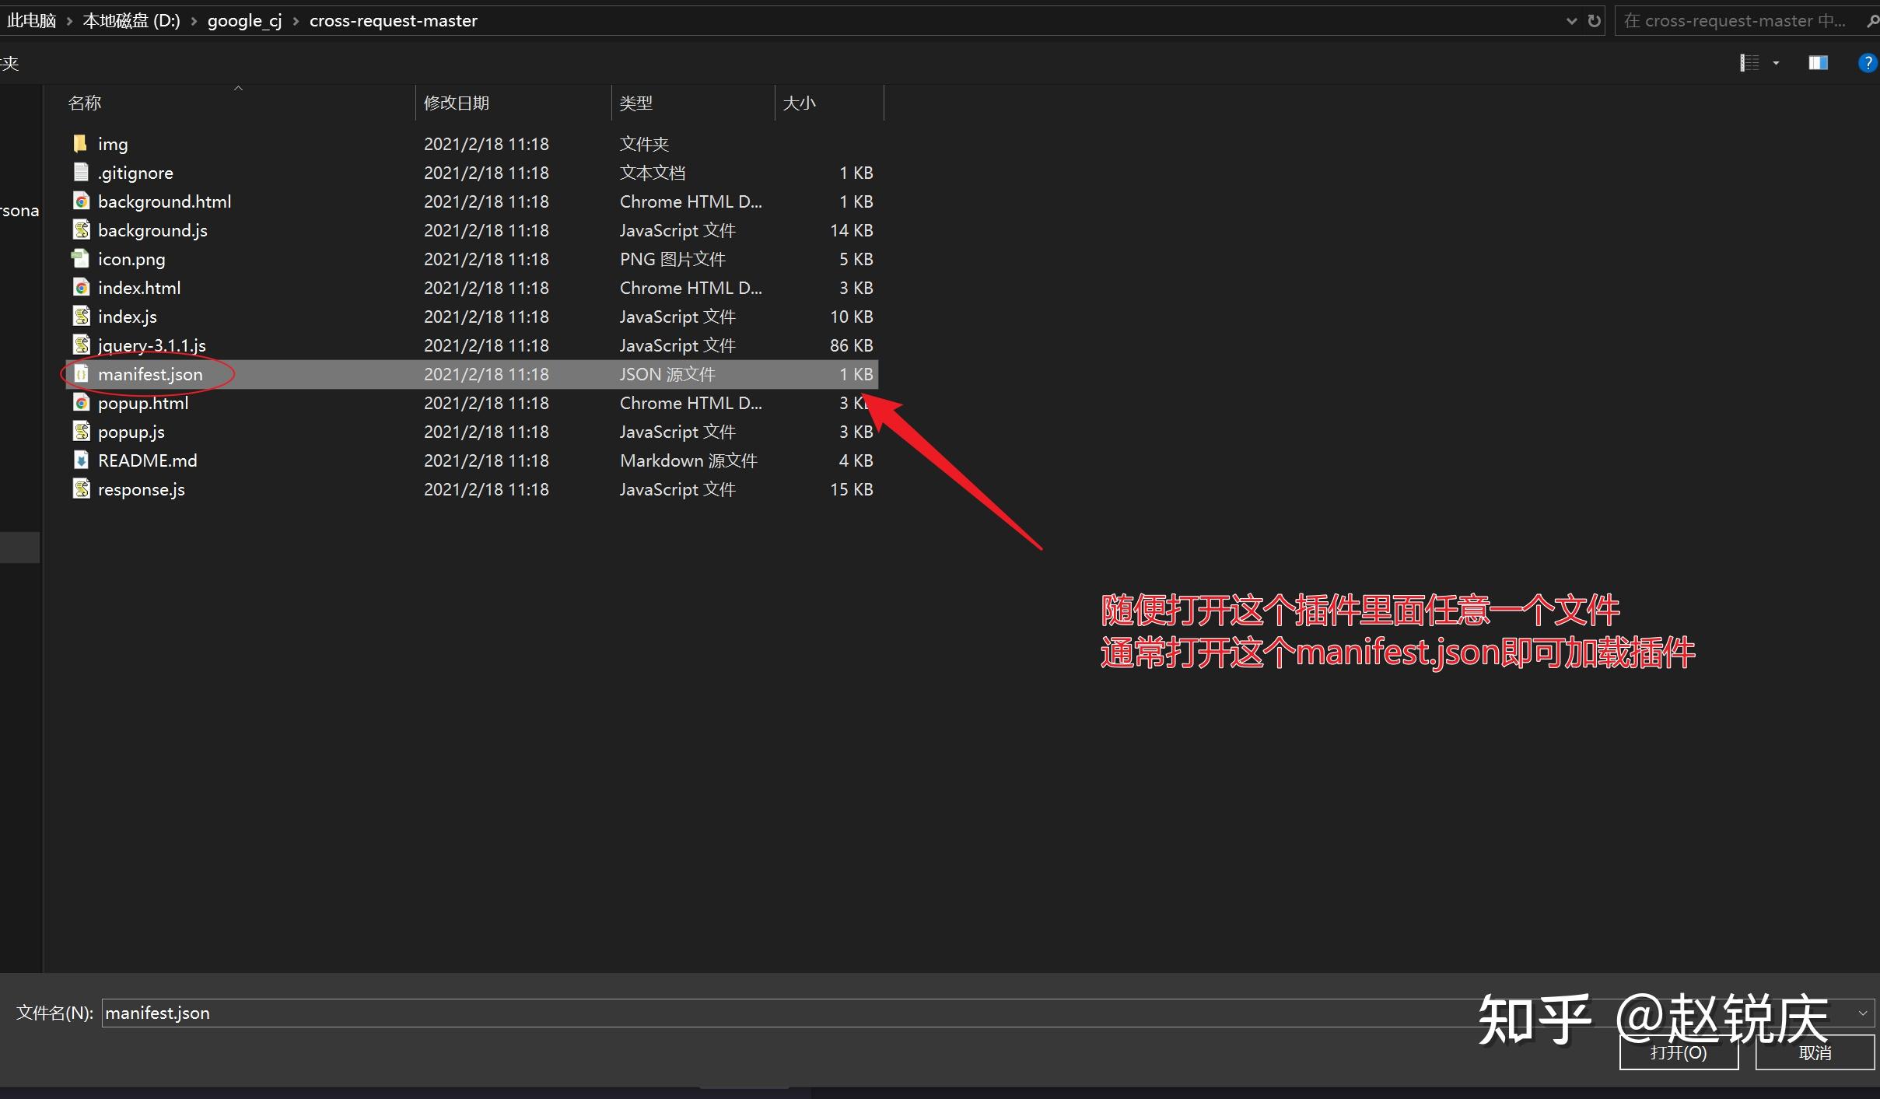The width and height of the screenshot is (1880, 1099).
Task: Navigate to 本地磁盘 (D:) breadcrumb
Action: pos(131,21)
